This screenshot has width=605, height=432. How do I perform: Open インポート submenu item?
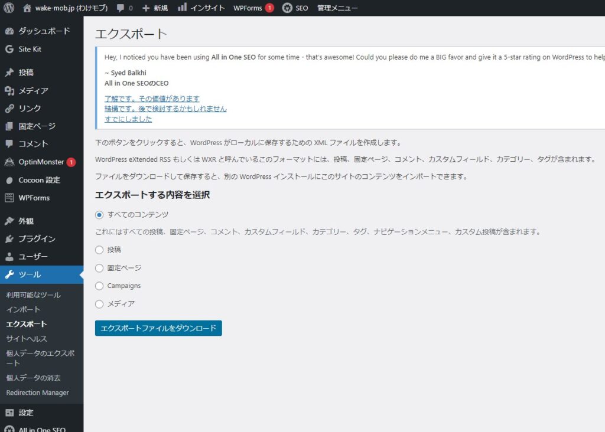23,309
